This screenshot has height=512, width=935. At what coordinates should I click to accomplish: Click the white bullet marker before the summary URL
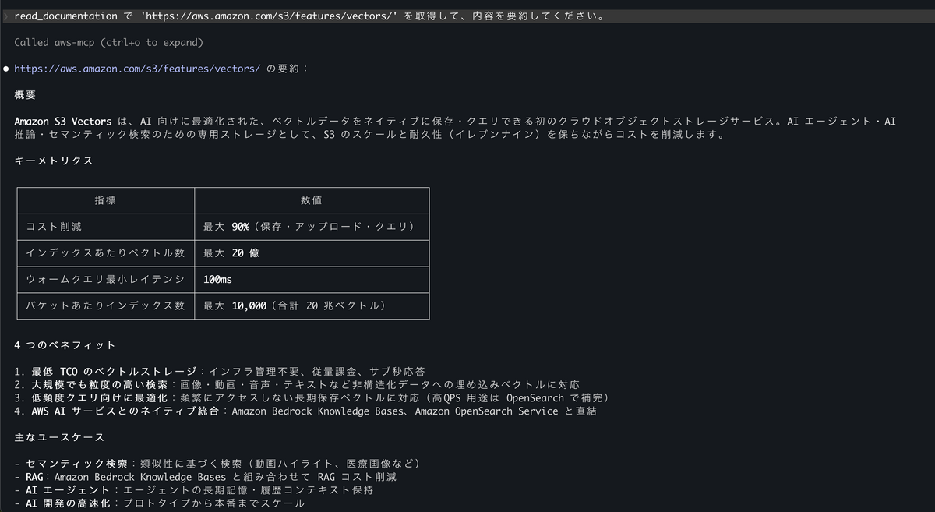(5, 69)
